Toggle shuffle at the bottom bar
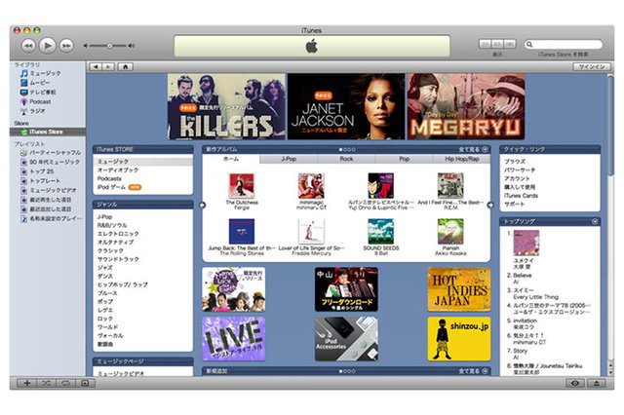The height and width of the screenshot is (415, 624). (x=45, y=383)
